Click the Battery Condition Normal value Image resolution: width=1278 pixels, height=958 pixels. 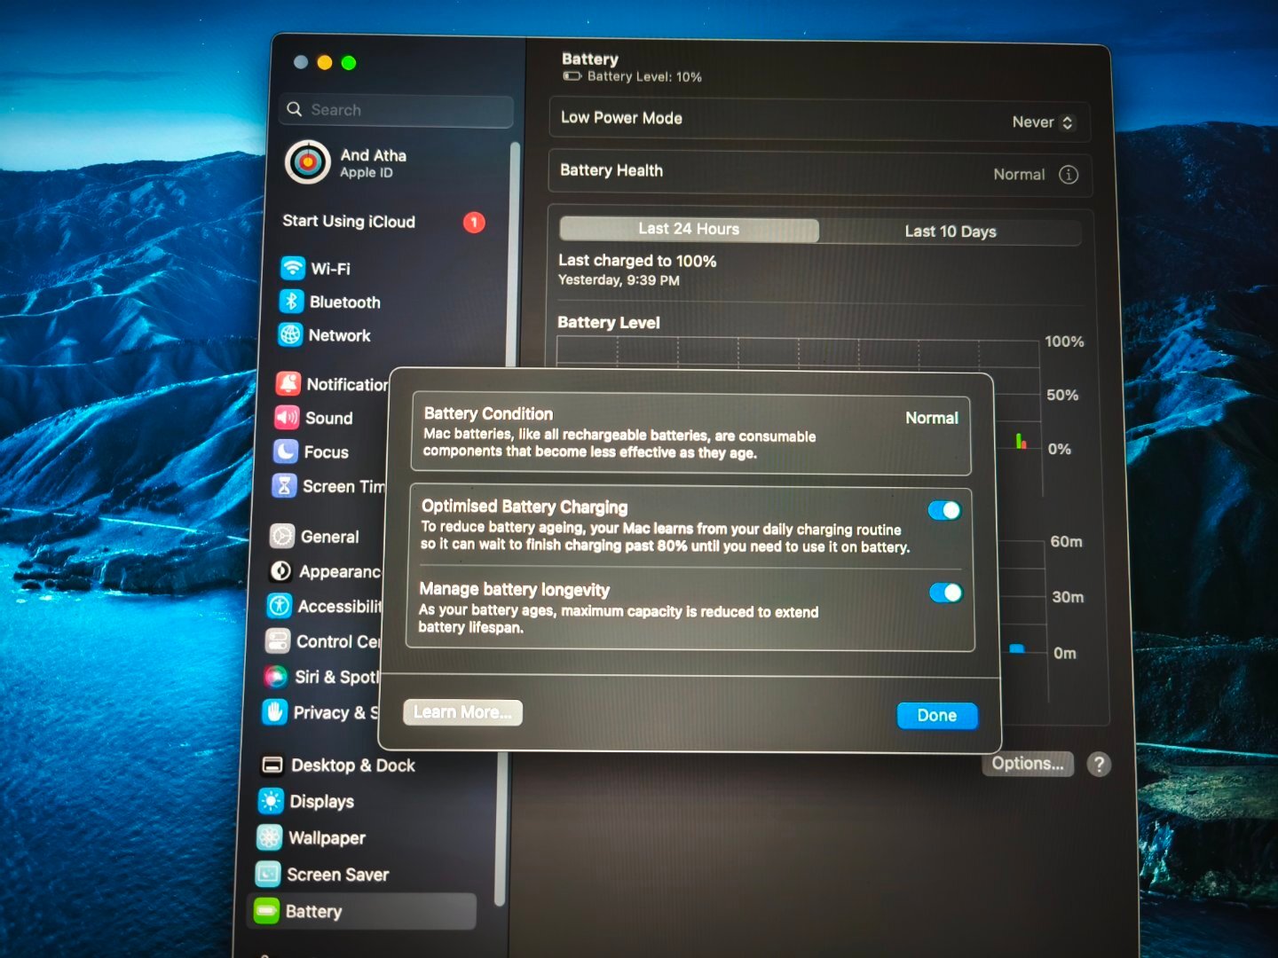pos(932,418)
